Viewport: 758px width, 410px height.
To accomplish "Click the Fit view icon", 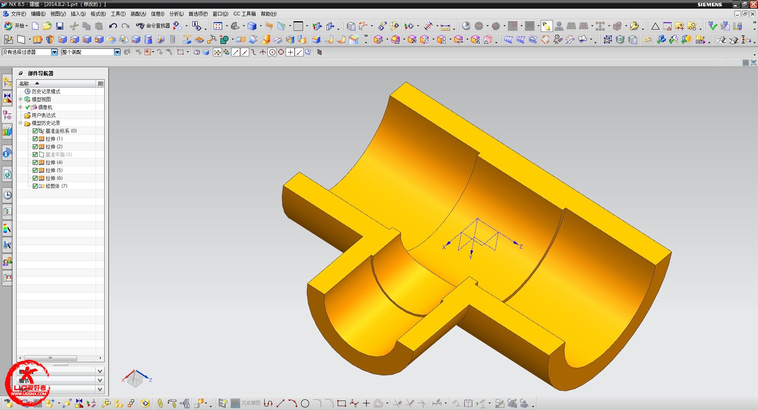I will pyautogui.click(x=218, y=26).
